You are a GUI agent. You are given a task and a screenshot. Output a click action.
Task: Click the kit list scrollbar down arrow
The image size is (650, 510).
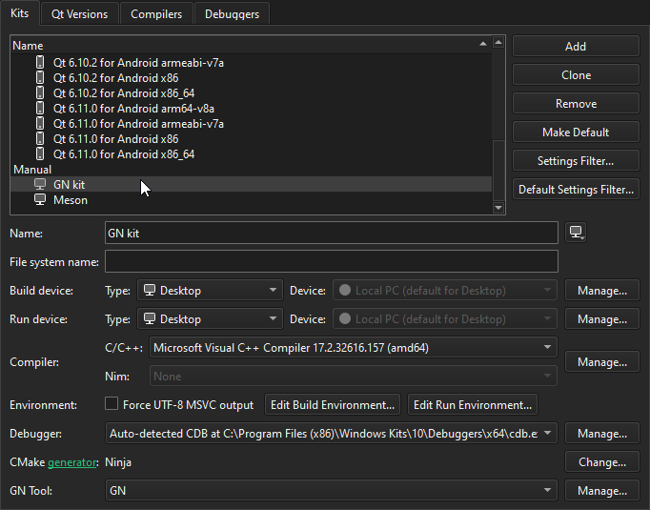498,207
